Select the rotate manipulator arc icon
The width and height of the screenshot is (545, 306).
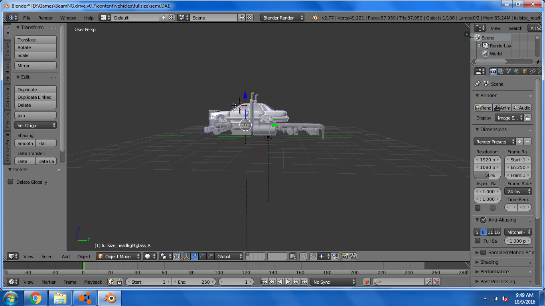click(x=202, y=257)
